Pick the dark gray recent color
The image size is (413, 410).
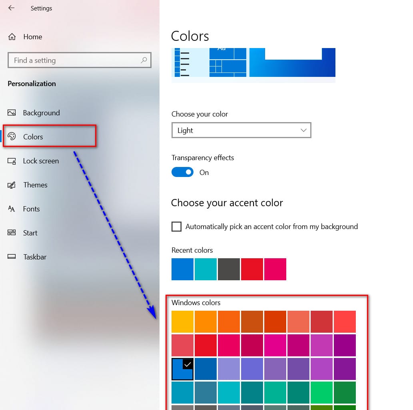pyautogui.click(x=229, y=269)
